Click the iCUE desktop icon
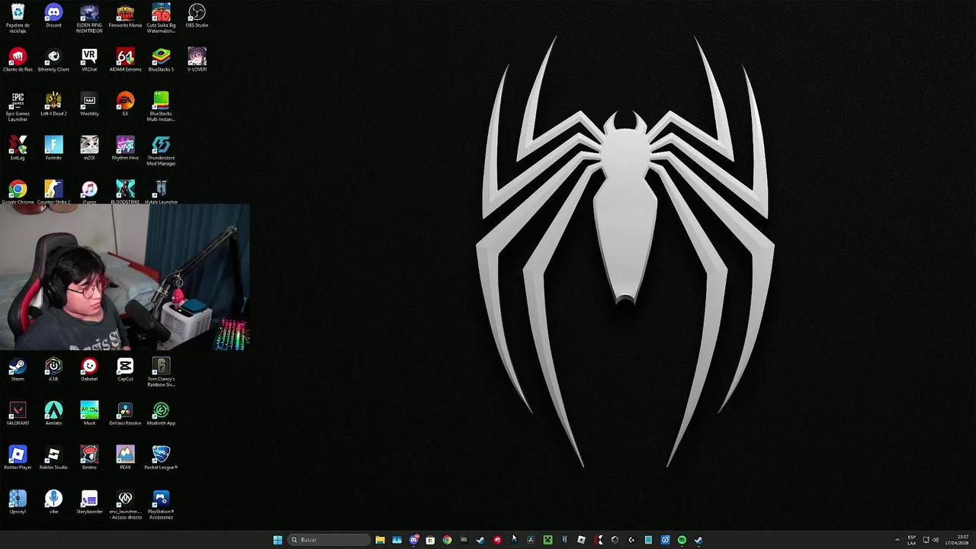The image size is (976, 549). click(53, 370)
